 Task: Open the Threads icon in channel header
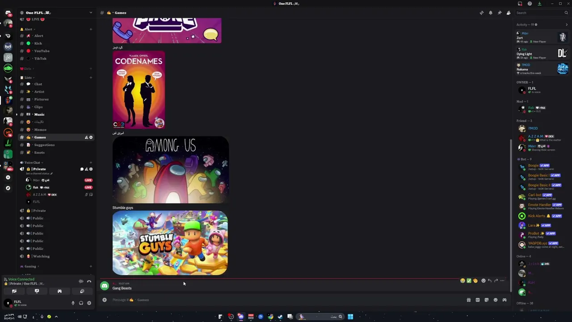point(481,13)
